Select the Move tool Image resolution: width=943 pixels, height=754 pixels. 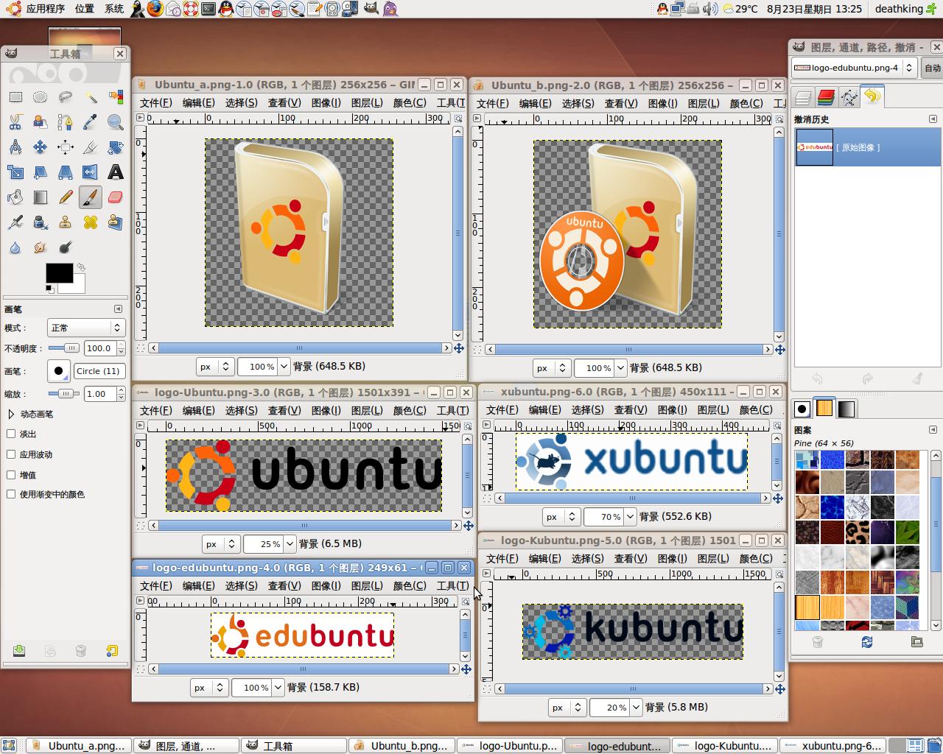pos(41,147)
